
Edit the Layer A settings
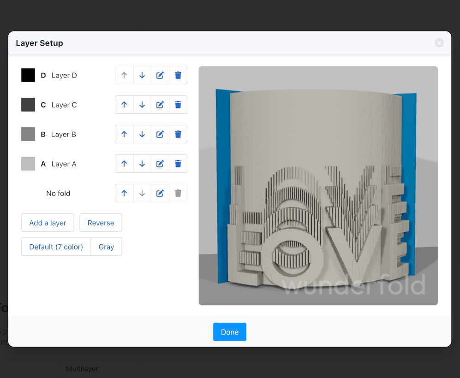click(x=160, y=164)
